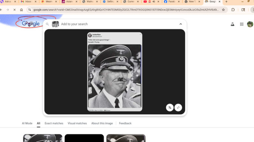The width and height of the screenshot is (254, 142).
Task: Open Search Labs flask icon
Action: 232,24
